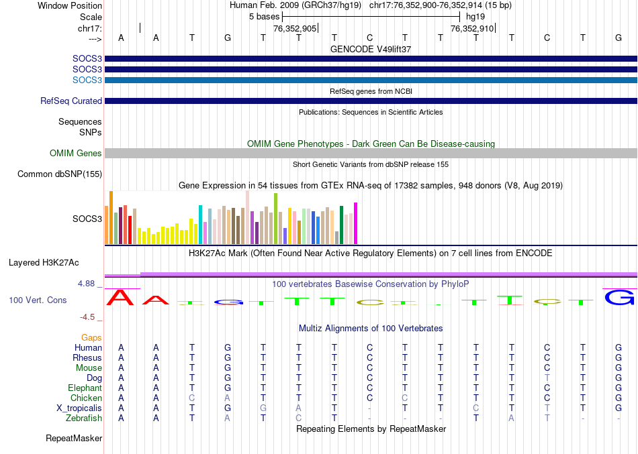Viewport: 638px width, 454px height.
Task: Click the purple H3K27Ac signal band
Action: pyautogui.click(x=371, y=274)
